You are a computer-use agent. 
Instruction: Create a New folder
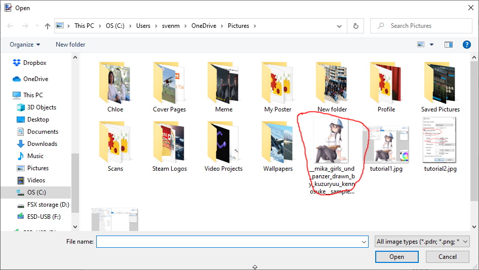[x=70, y=45]
